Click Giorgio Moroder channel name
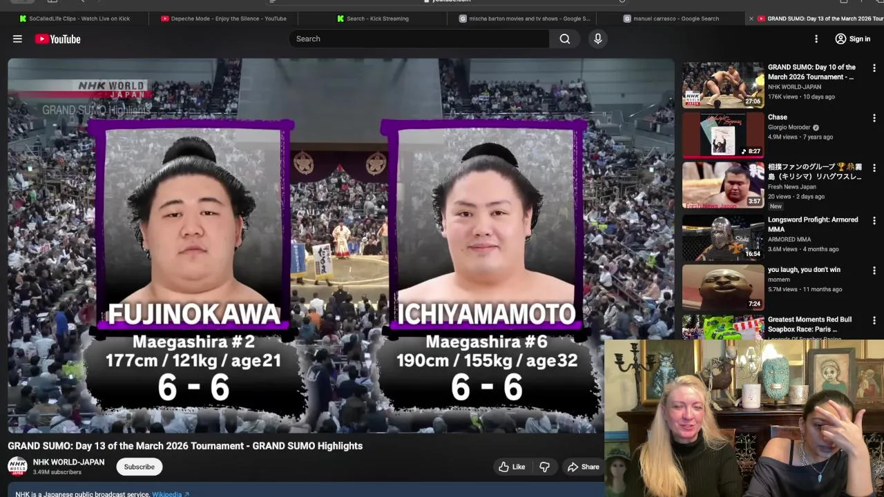The width and height of the screenshot is (884, 497). tap(789, 128)
